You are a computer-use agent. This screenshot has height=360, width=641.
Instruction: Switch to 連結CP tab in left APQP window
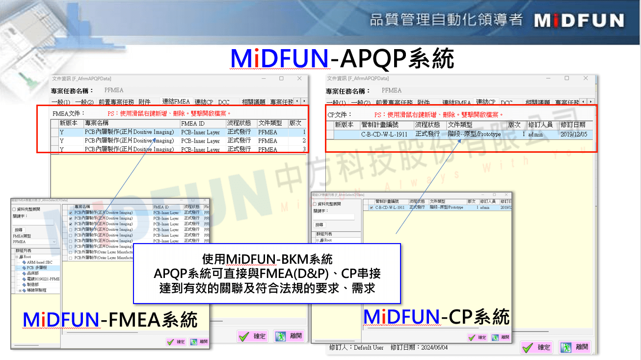click(x=204, y=102)
